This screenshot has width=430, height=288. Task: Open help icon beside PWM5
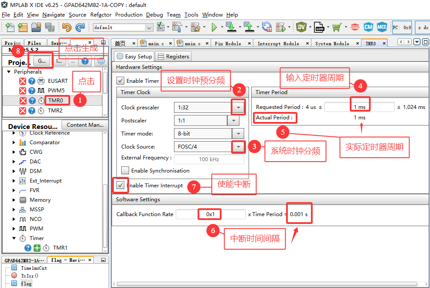point(32,91)
